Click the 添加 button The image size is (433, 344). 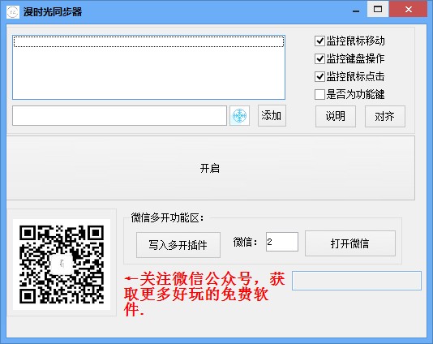[x=272, y=115]
